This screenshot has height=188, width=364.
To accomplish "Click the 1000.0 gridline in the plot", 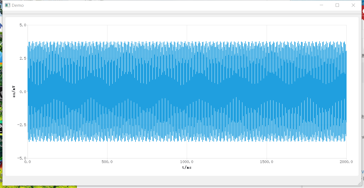I will 187,33.
